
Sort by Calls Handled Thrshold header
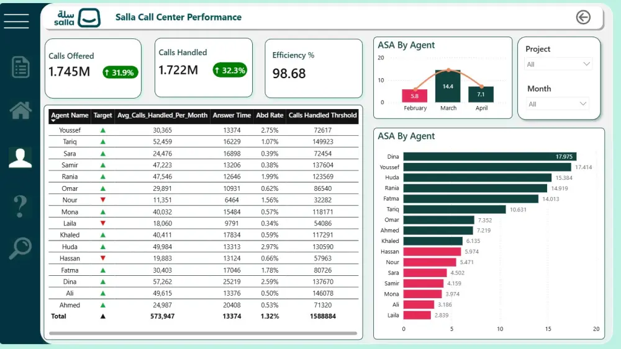(x=322, y=115)
